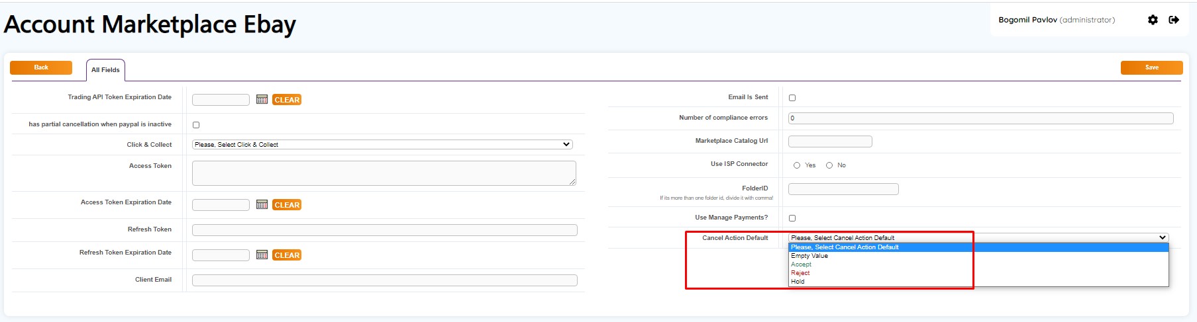Click the Save button
This screenshot has height=322, width=1197.
1152,67
